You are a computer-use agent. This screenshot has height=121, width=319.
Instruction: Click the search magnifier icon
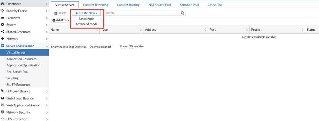(x=182, y=13)
